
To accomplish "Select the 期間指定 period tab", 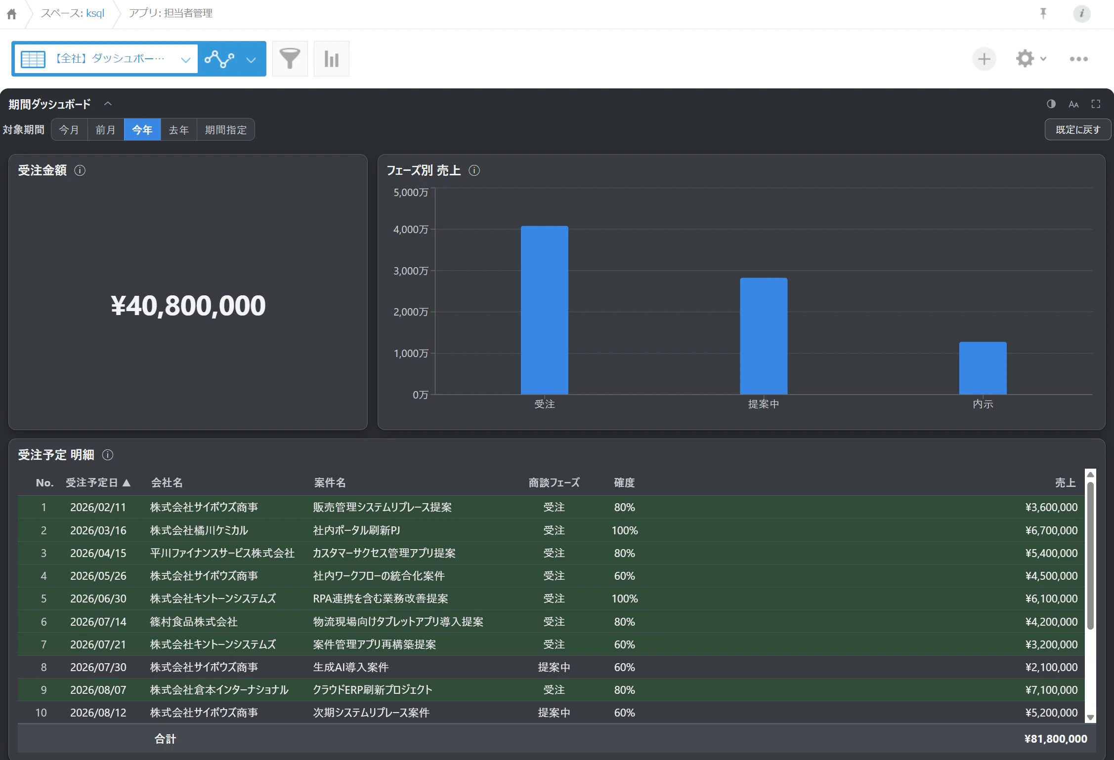I will pyautogui.click(x=226, y=130).
